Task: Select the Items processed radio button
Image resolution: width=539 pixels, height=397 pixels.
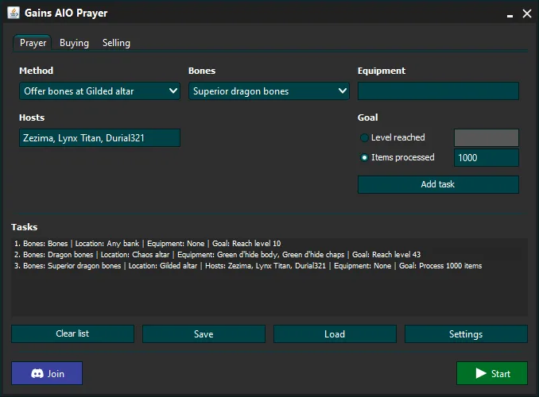Action: pos(364,158)
